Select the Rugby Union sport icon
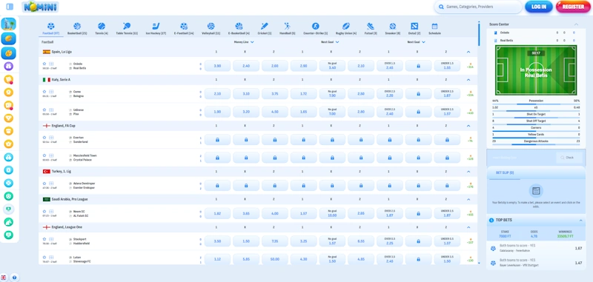Image resolution: width=593 pixels, height=282 pixels. [x=346, y=26]
